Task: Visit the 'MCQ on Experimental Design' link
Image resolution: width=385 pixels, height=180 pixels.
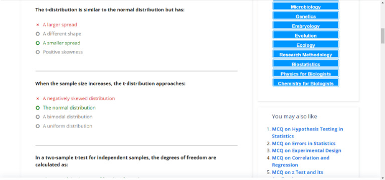Action: [x=306, y=150]
